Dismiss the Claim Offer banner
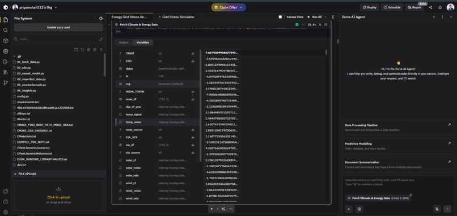 click(x=241, y=7)
